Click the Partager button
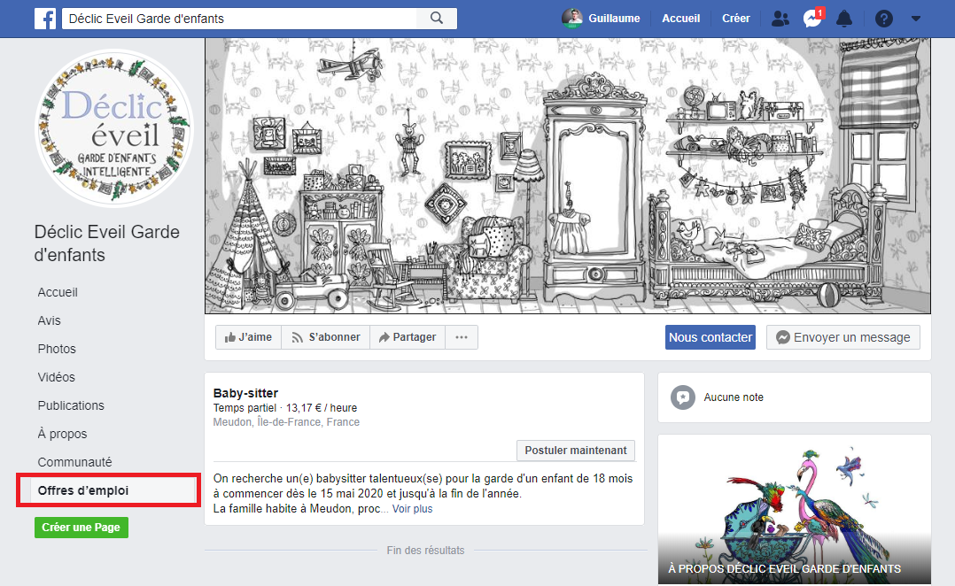 (408, 337)
